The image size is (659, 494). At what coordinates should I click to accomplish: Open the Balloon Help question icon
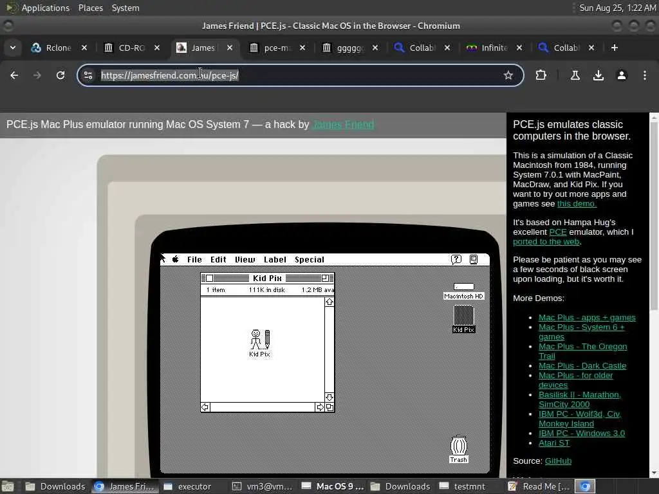[x=456, y=260]
